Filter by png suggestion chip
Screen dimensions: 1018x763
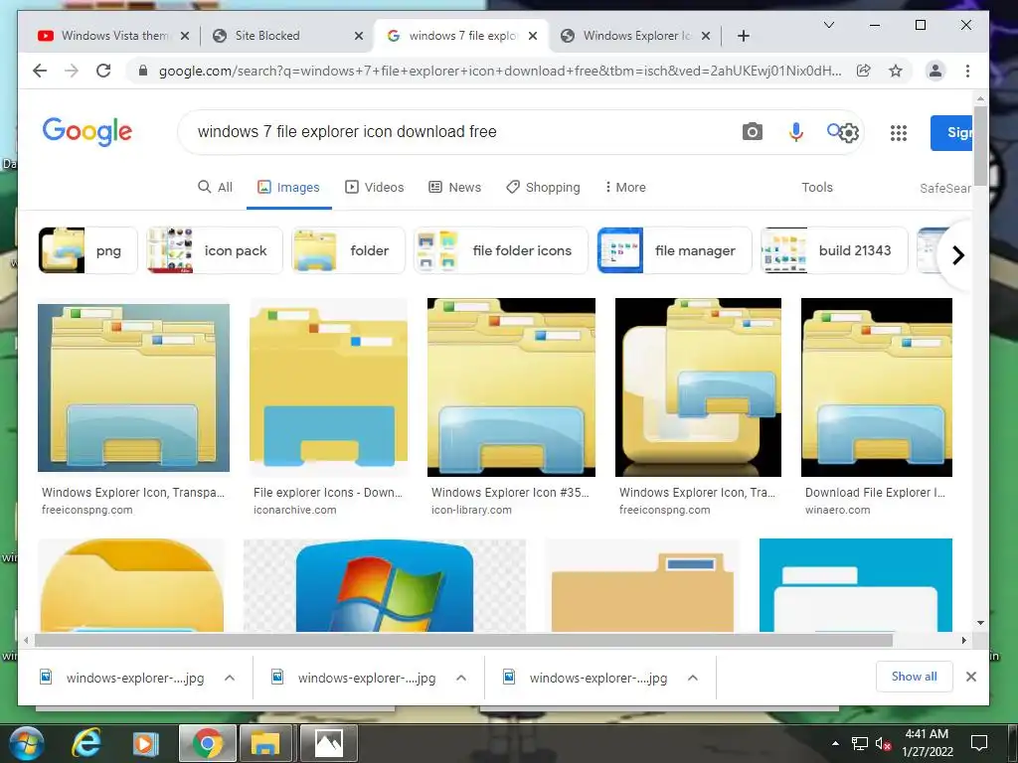(87, 250)
